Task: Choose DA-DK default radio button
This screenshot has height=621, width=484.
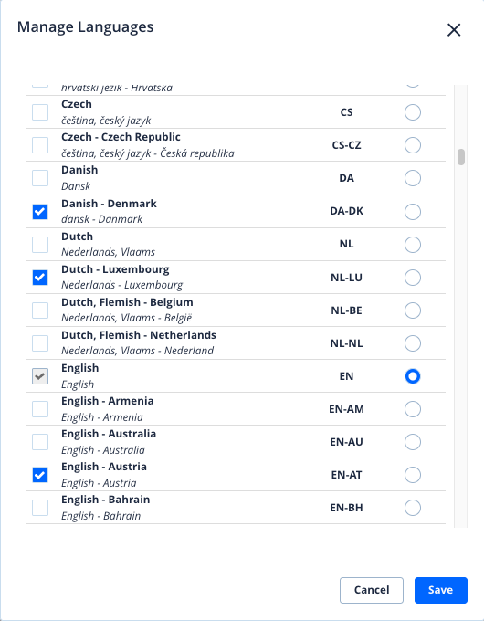Action: pos(412,212)
